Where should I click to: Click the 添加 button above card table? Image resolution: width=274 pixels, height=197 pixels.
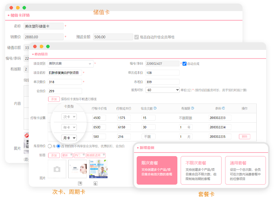(54, 99)
